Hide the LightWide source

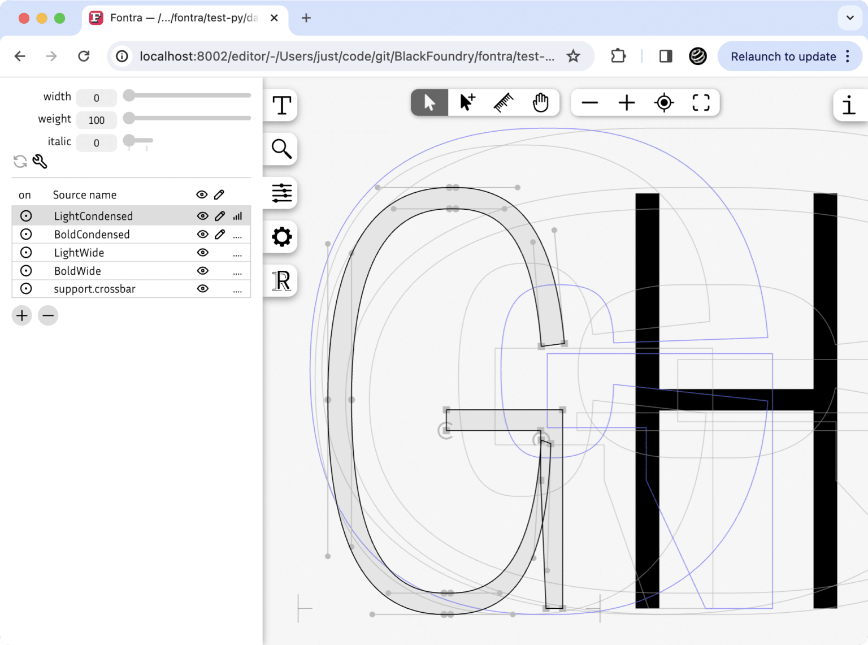click(x=202, y=253)
